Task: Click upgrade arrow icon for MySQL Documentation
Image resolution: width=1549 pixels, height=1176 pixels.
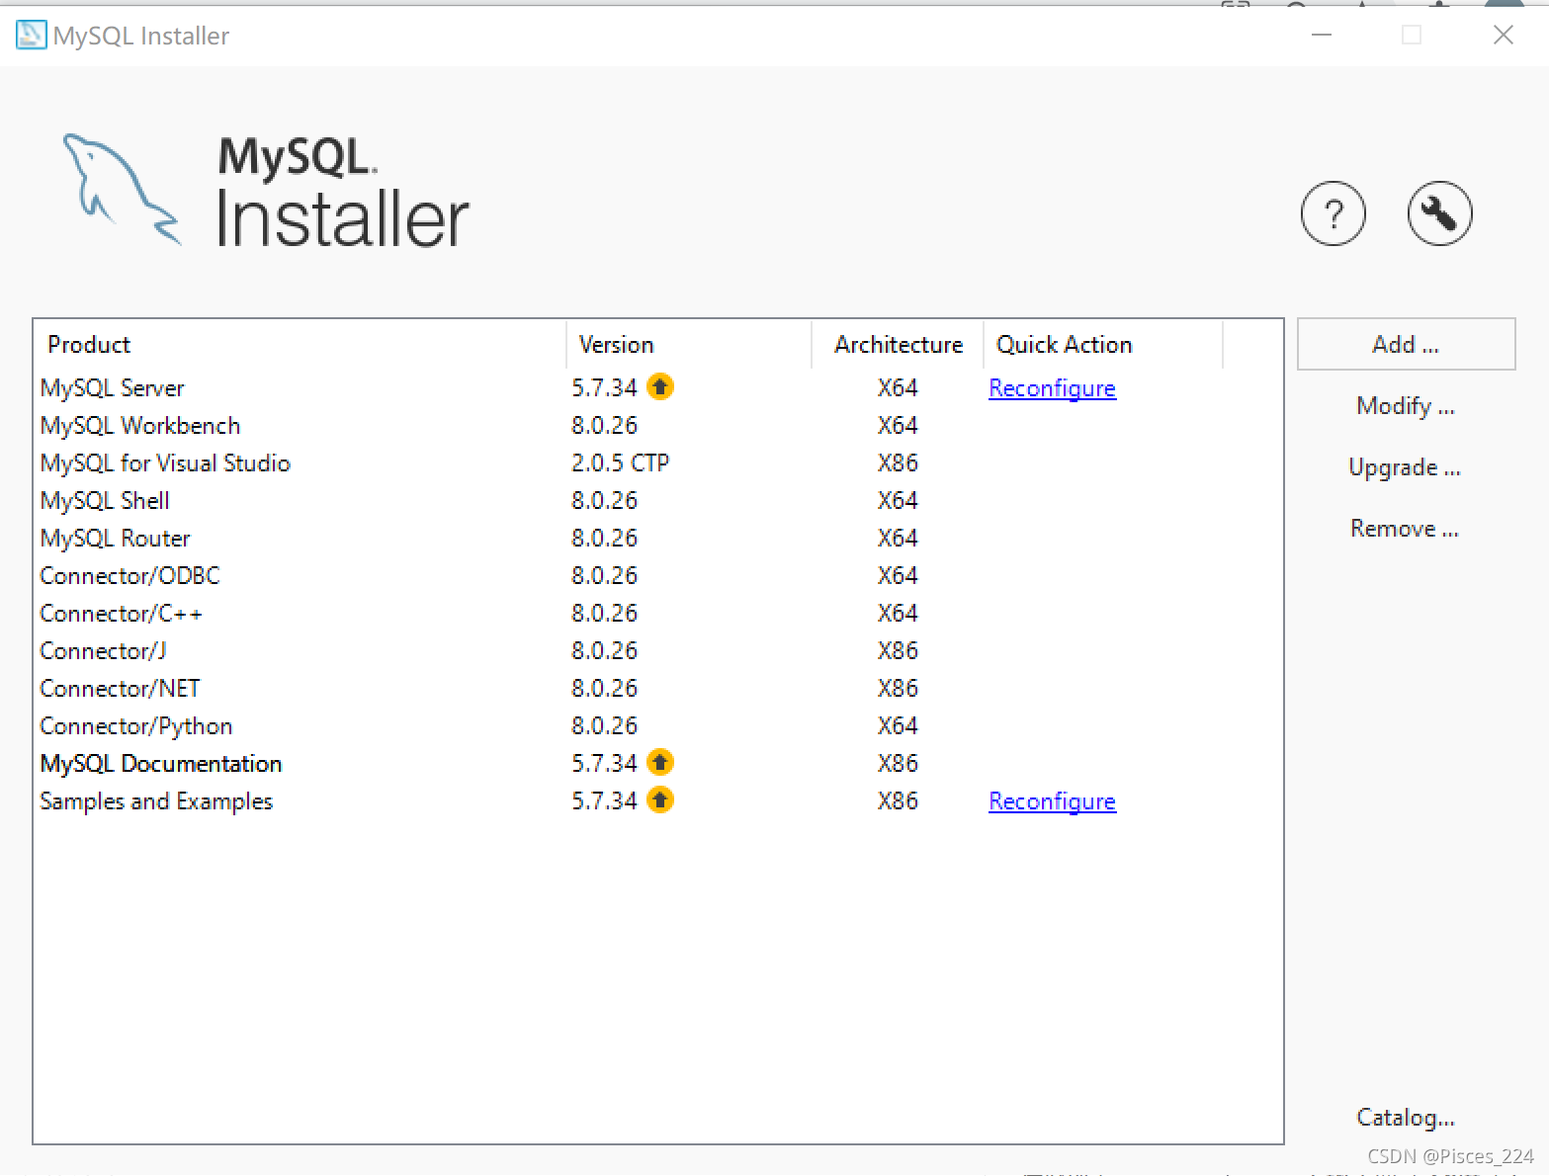Action: coord(660,763)
